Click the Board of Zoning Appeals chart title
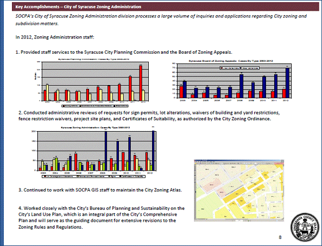This screenshot has height=246, width=322. click(231, 61)
